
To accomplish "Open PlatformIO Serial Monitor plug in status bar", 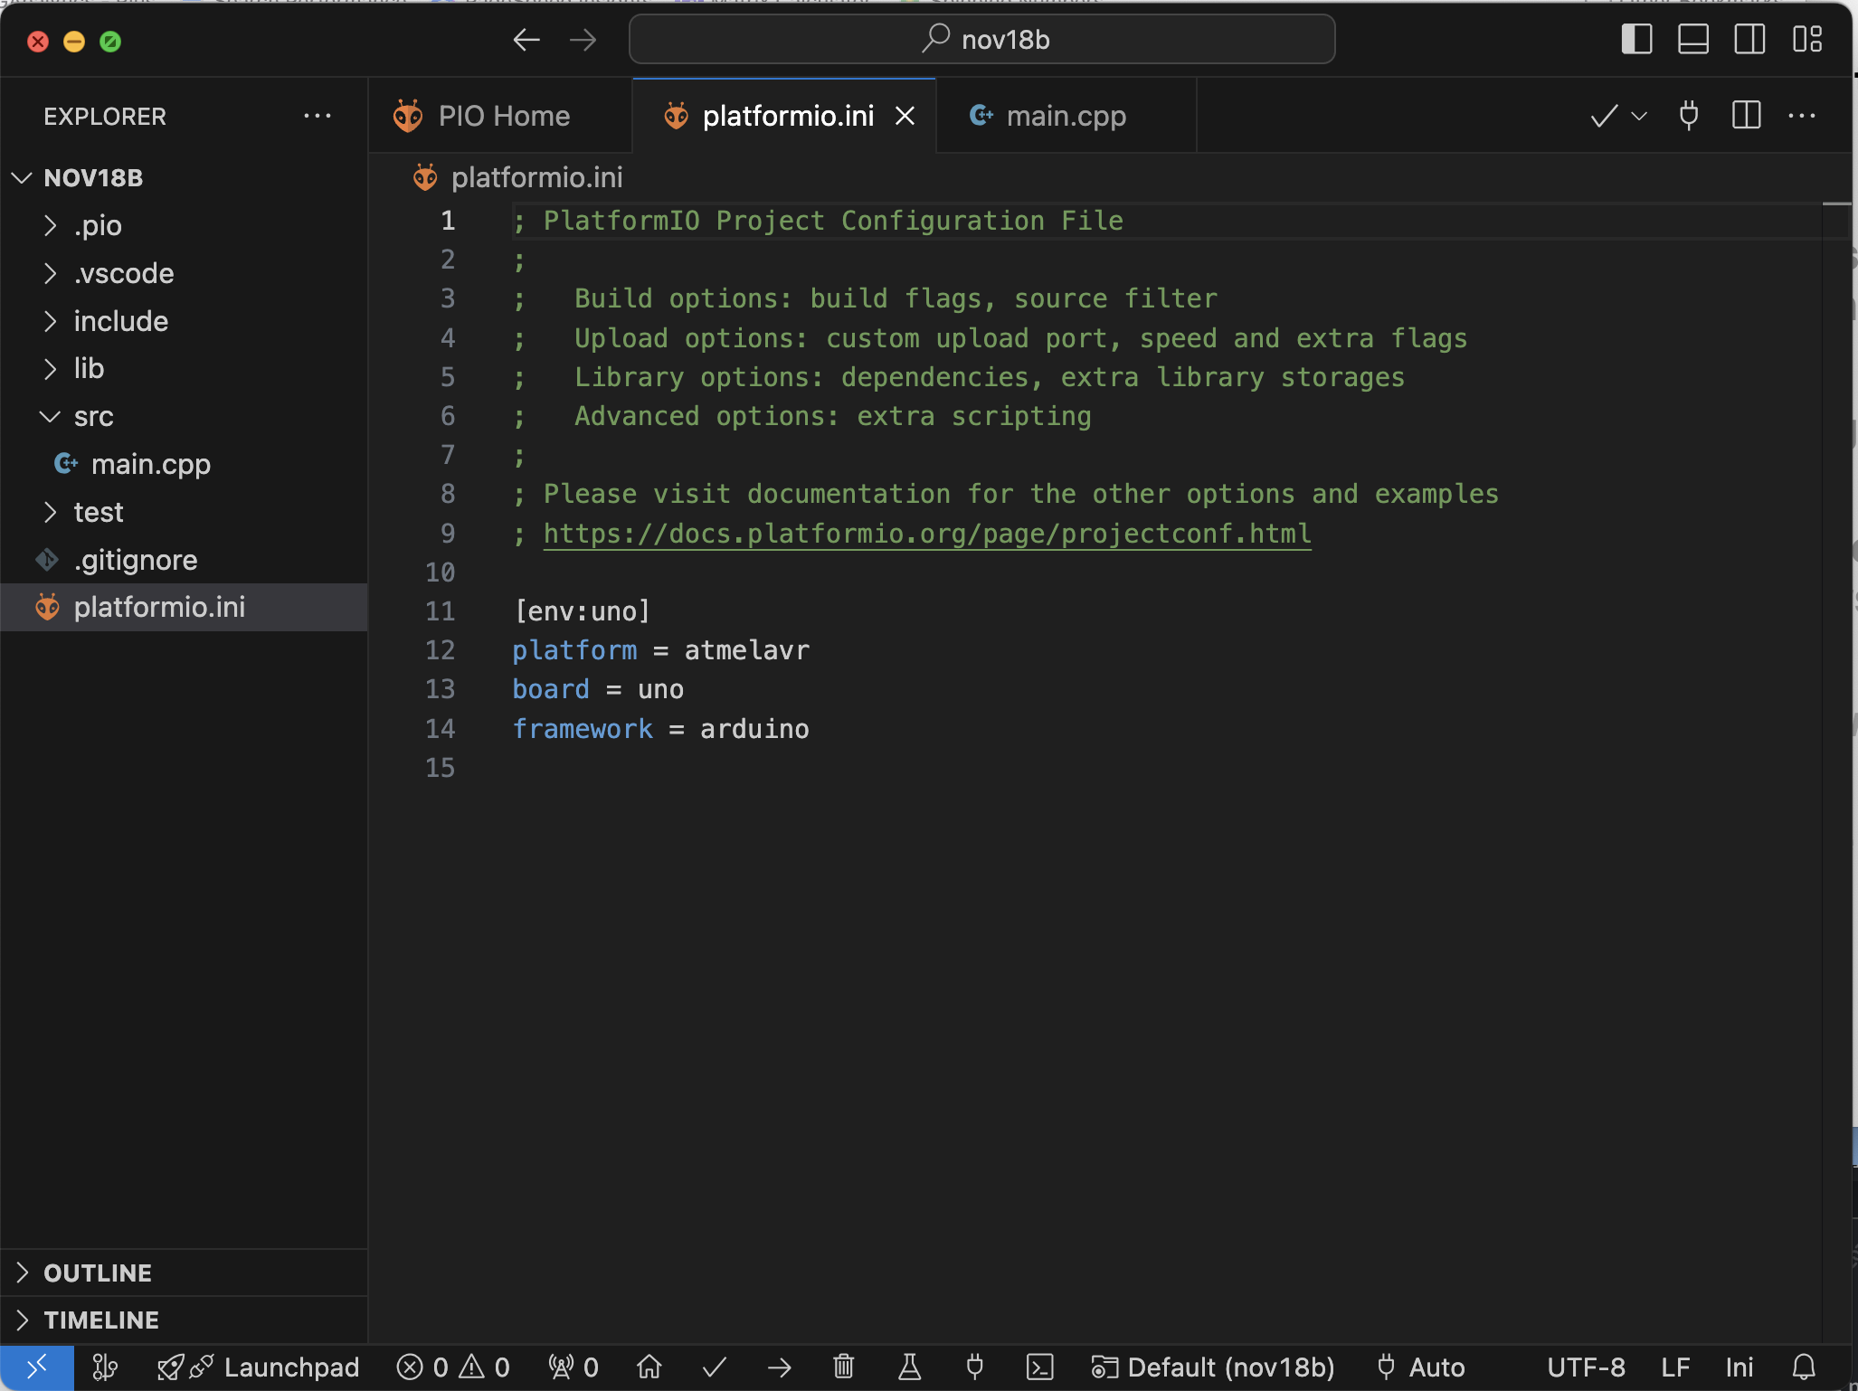I will pyautogui.click(x=974, y=1367).
